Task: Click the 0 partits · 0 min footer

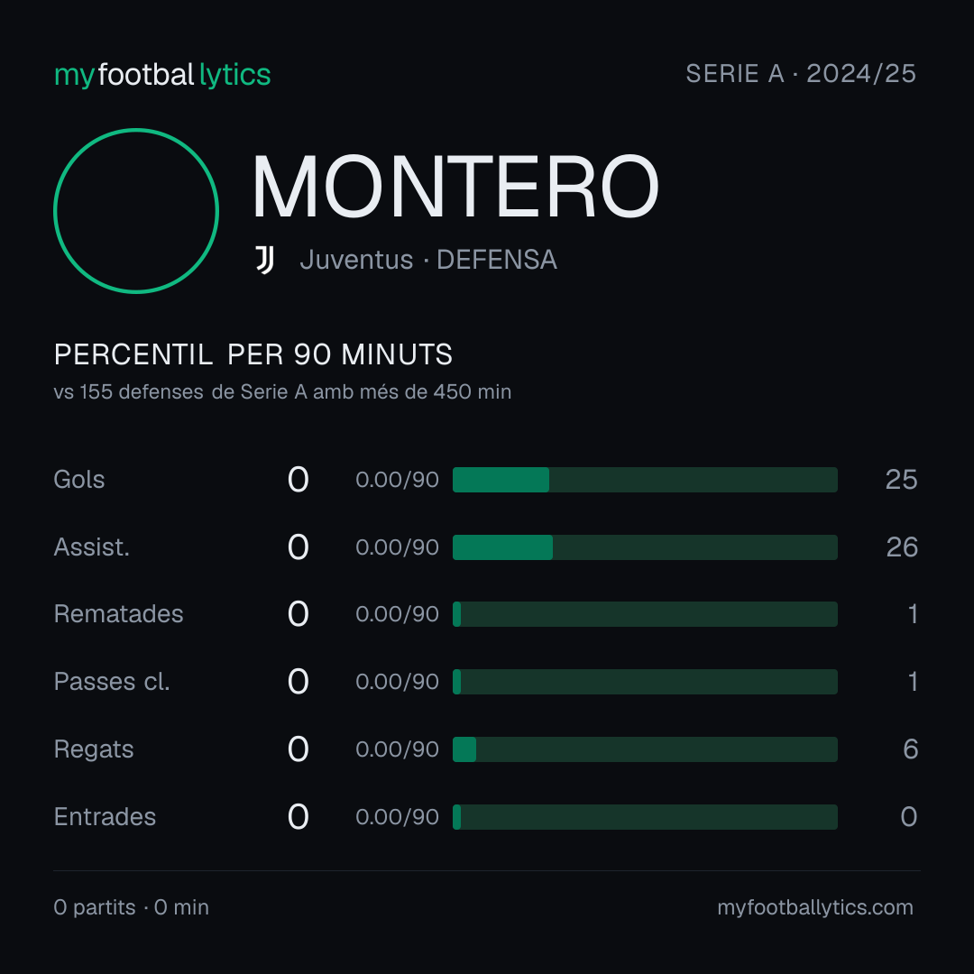Action: pyautogui.click(x=131, y=907)
